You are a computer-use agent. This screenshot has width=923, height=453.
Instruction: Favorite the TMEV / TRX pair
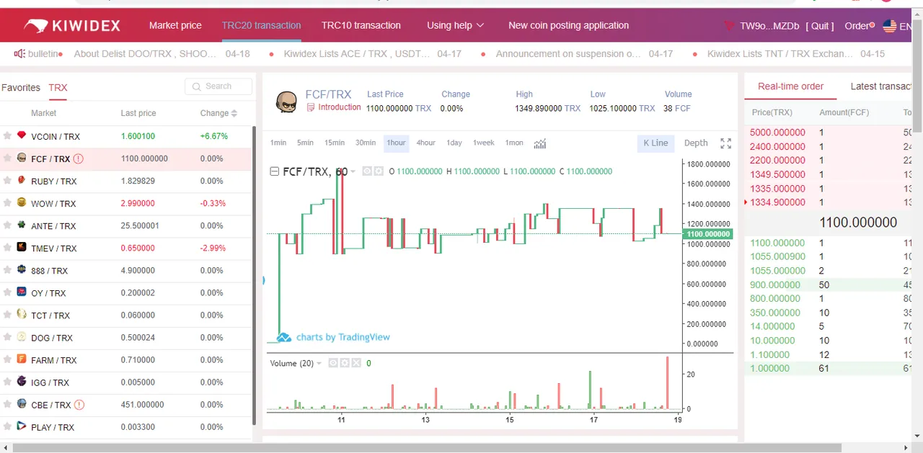[7, 247]
